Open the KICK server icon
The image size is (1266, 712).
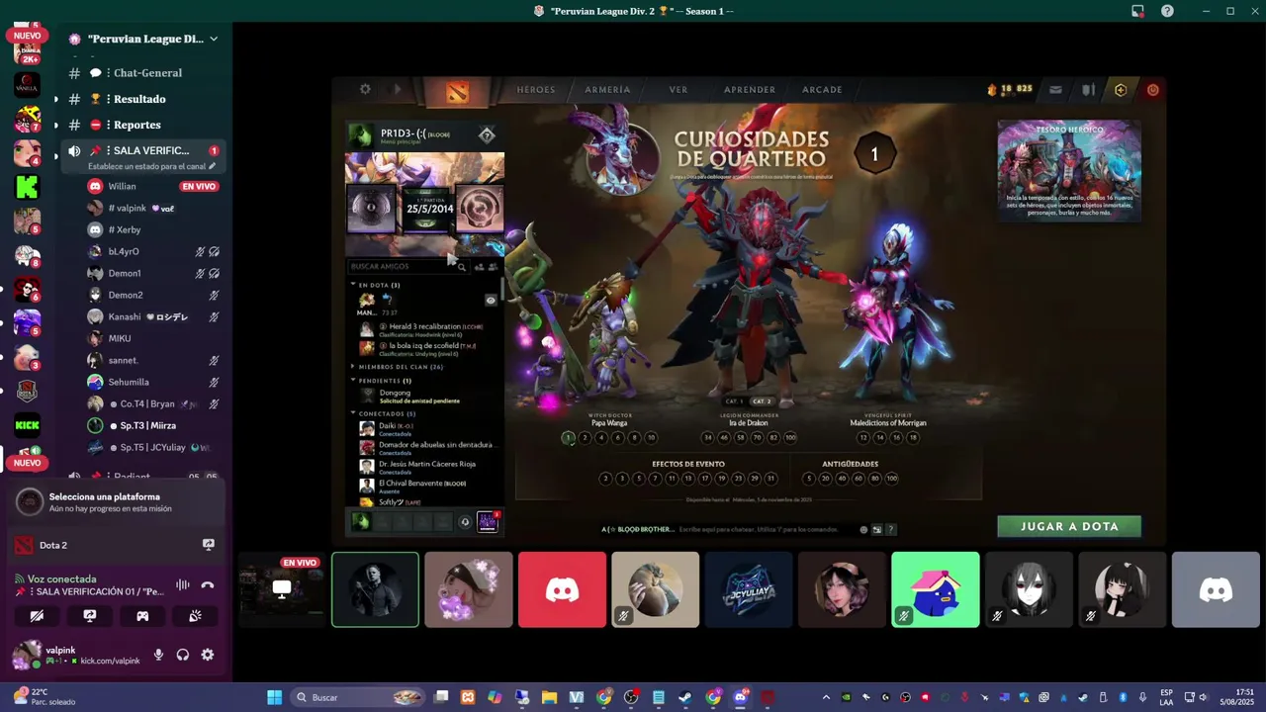[27, 425]
